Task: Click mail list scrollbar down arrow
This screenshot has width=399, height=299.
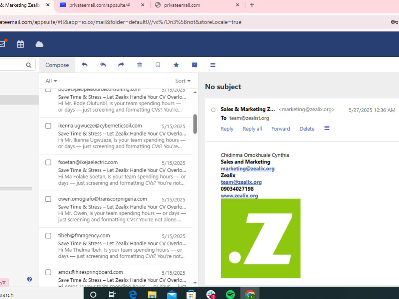Action: point(195,283)
